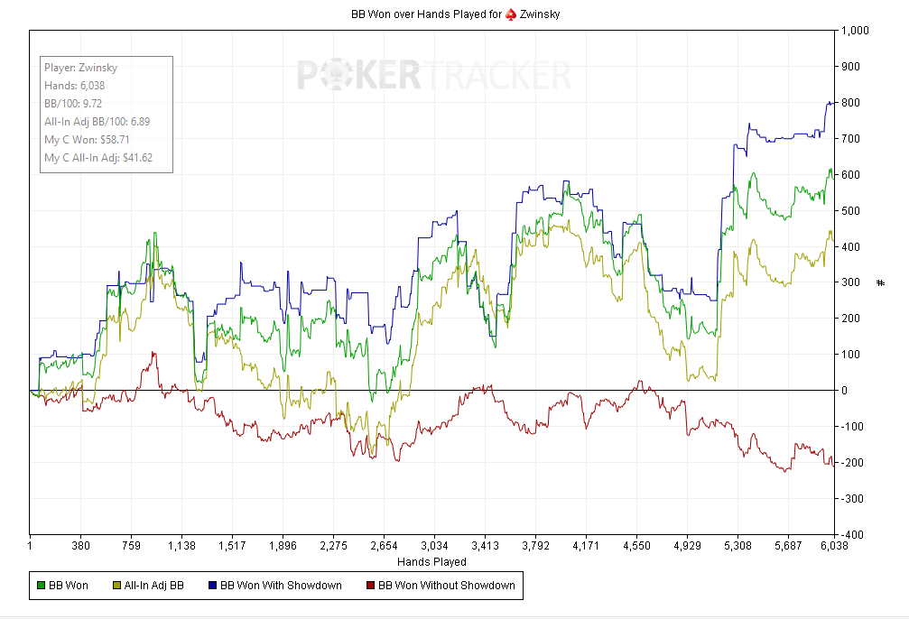
Task: Click the x-axis label 4,550
Action: tap(636, 545)
